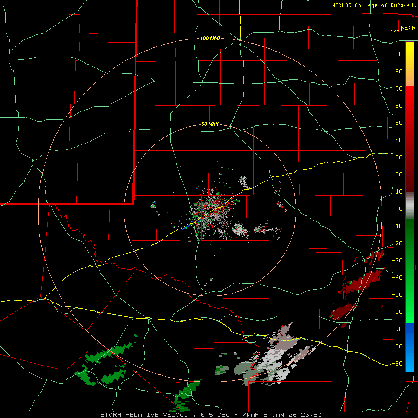Click the 30 value on velocity scale
Screen dimensions: 418x418
click(399, 157)
